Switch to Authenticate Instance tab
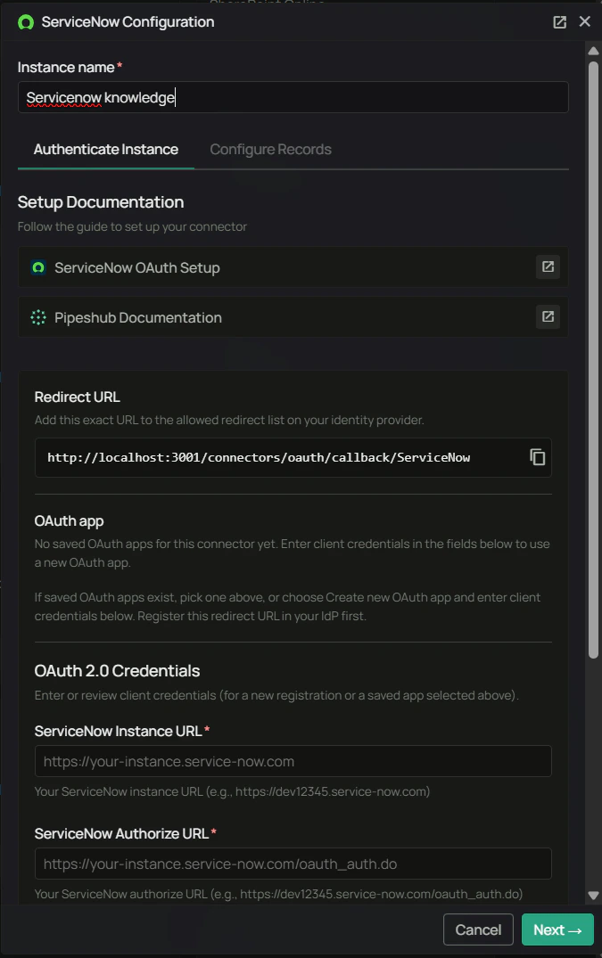This screenshot has height=958, width=602. pyautogui.click(x=106, y=150)
